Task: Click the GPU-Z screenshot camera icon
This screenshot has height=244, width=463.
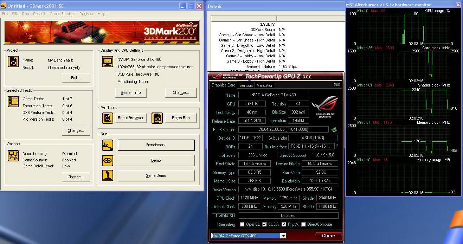Action: point(337,85)
